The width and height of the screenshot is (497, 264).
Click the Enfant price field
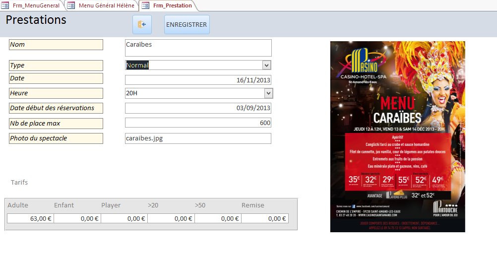(x=77, y=219)
